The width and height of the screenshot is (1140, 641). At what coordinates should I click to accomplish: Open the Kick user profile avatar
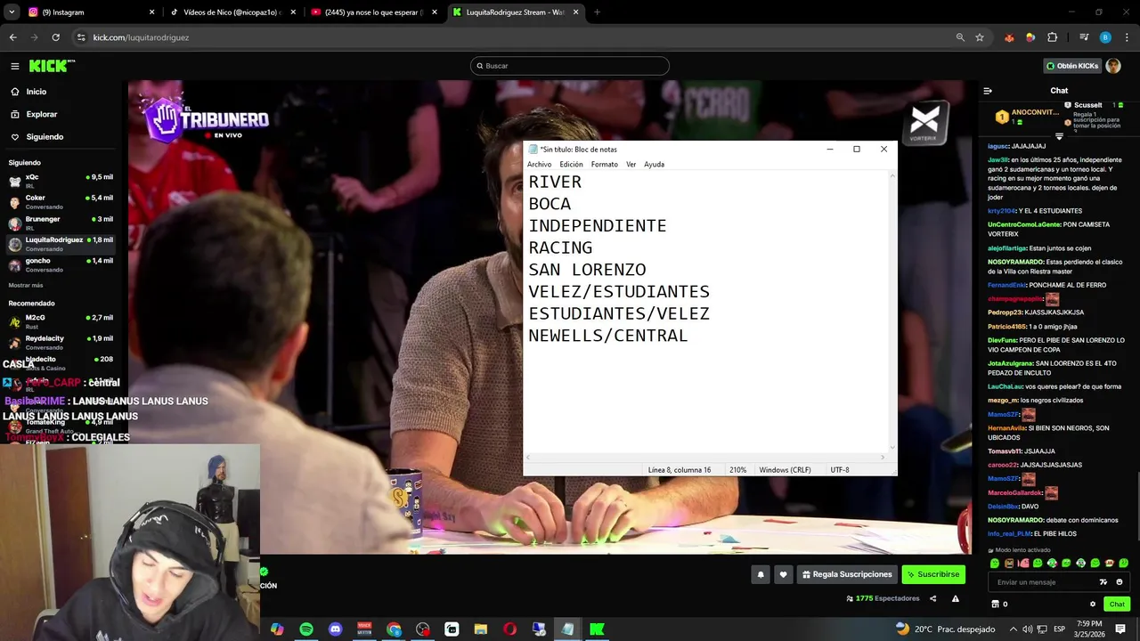pyautogui.click(x=1113, y=66)
